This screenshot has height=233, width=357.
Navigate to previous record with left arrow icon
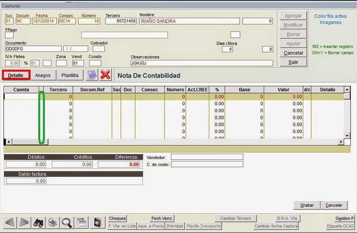[x=10, y=223]
